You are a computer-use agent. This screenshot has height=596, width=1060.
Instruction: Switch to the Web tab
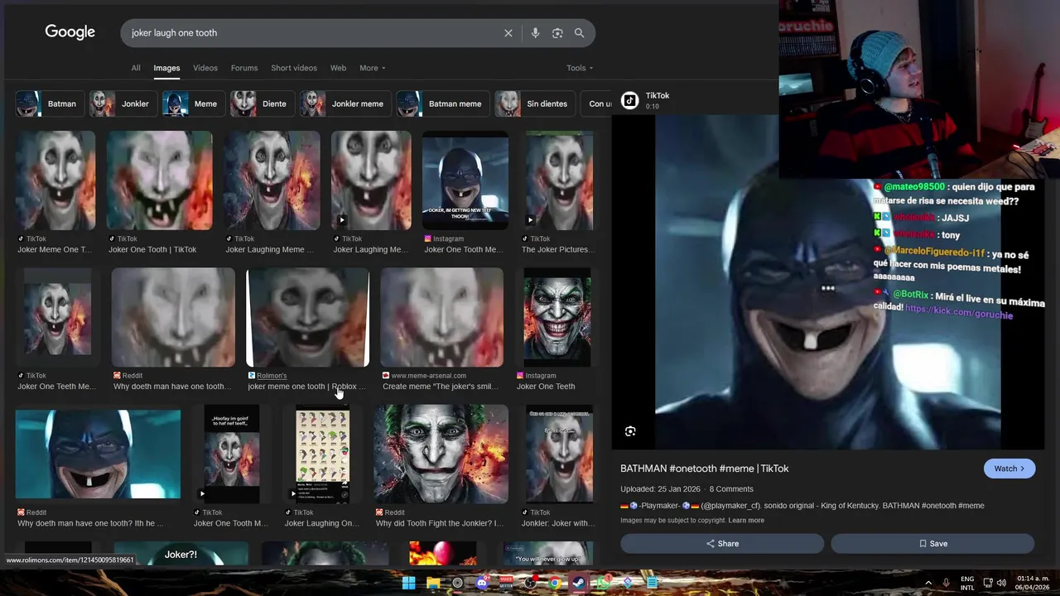click(338, 68)
